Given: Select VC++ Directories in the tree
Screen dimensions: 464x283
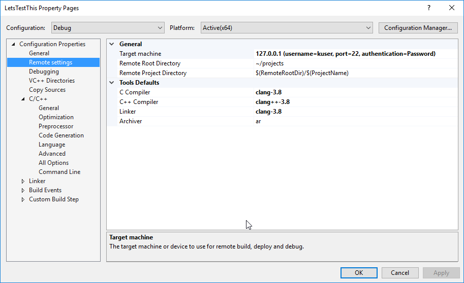Looking at the screenshot, I should (x=52, y=81).
